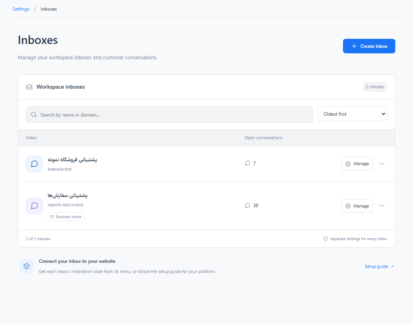Click the gear icon in example.test Manage button
Screen dimensions: 413x324
point(348,164)
